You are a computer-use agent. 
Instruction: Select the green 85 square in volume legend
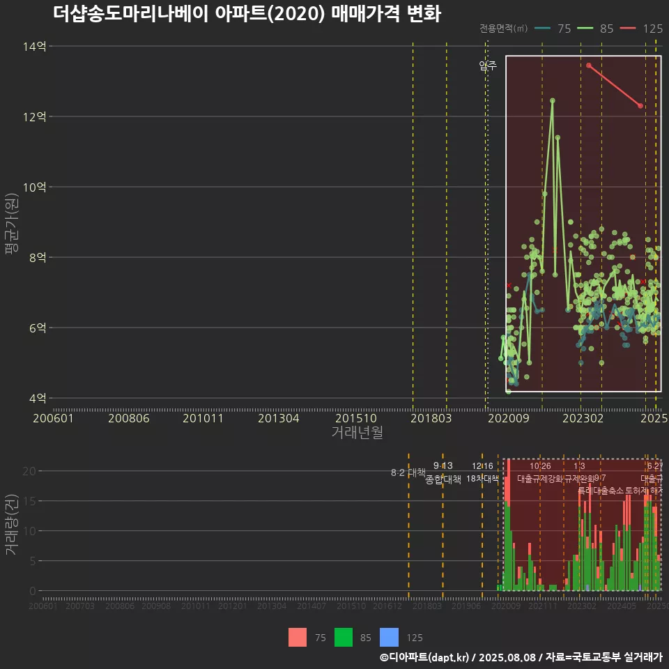(x=344, y=638)
